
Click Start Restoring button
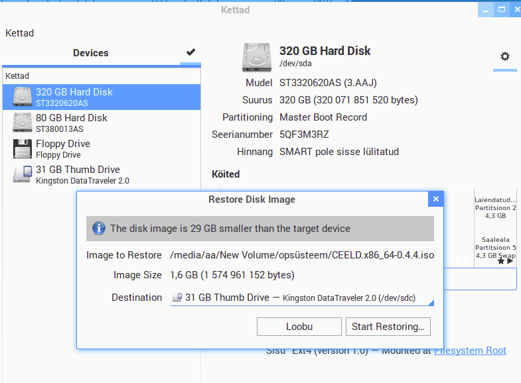[x=388, y=327]
